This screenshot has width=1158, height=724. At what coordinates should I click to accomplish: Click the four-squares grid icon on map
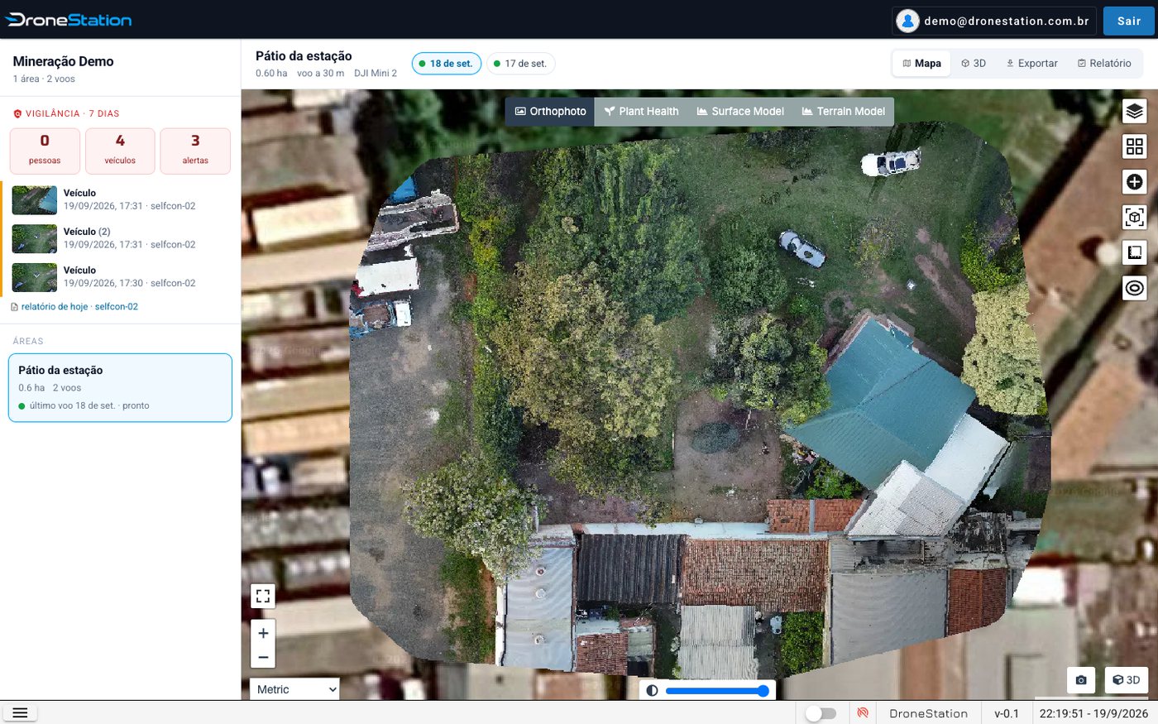pos(1134,146)
